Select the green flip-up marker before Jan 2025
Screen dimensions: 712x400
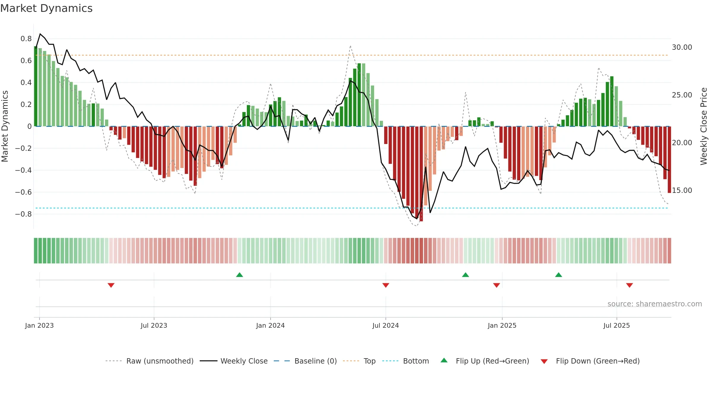(465, 275)
